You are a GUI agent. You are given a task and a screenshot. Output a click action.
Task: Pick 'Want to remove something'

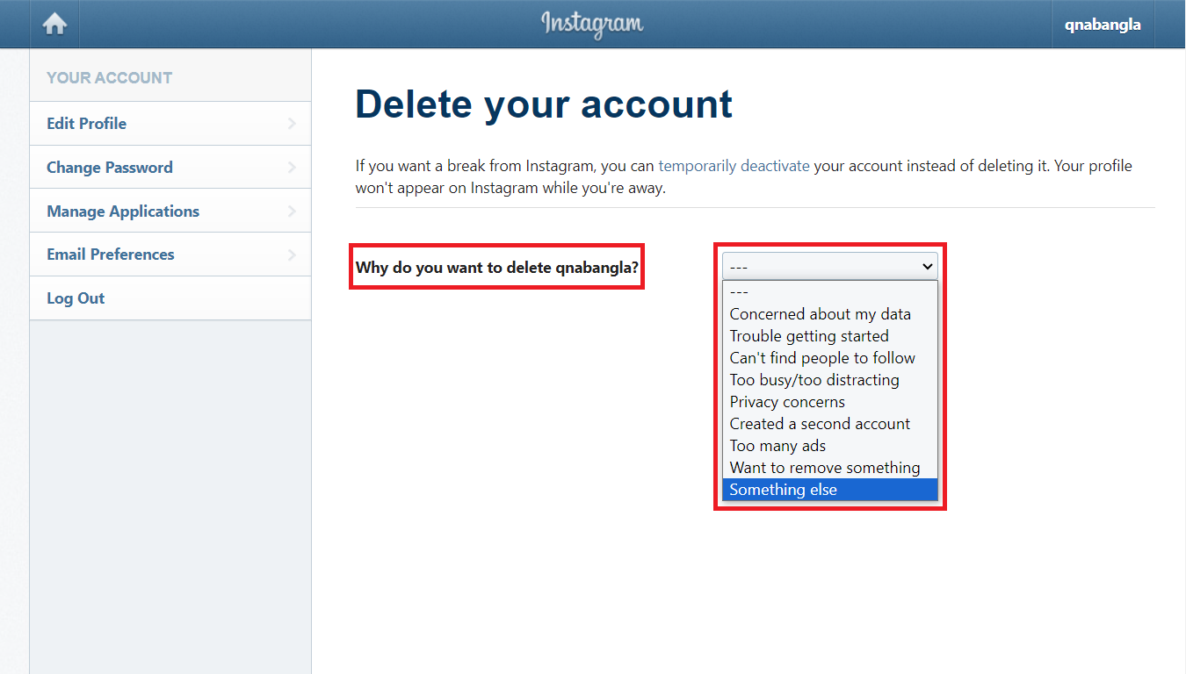[824, 467]
